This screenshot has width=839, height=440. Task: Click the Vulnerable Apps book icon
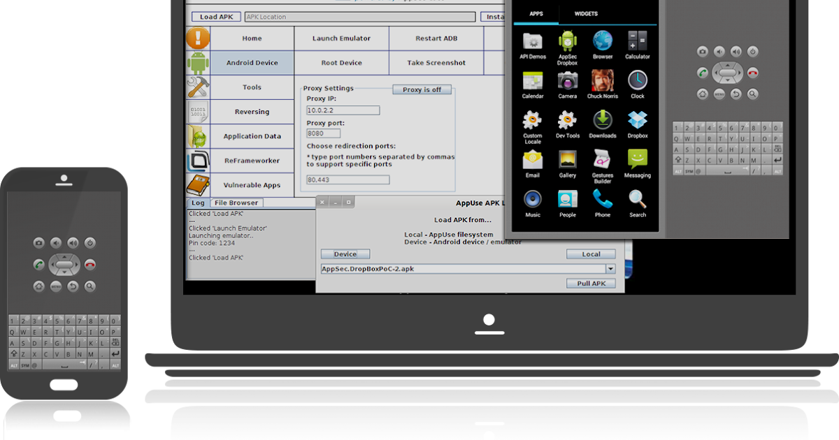click(198, 185)
